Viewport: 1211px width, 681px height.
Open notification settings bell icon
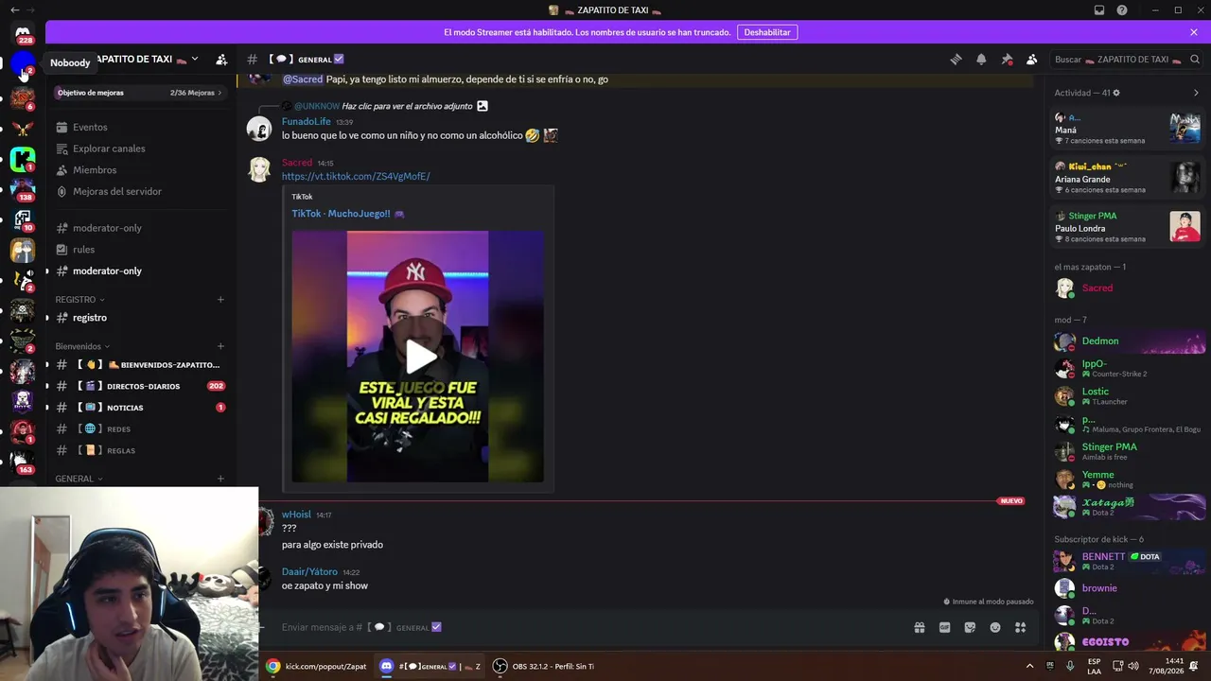click(981, 60)
